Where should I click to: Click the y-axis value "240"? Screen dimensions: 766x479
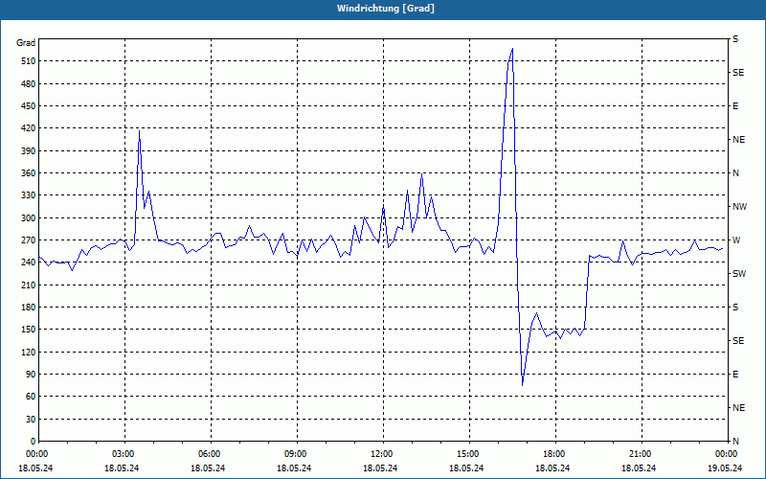click(x=28, y=262)
